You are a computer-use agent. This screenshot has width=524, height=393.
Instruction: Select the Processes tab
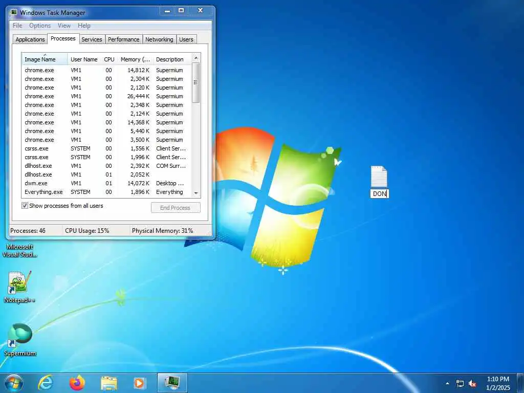click(63, 38)
